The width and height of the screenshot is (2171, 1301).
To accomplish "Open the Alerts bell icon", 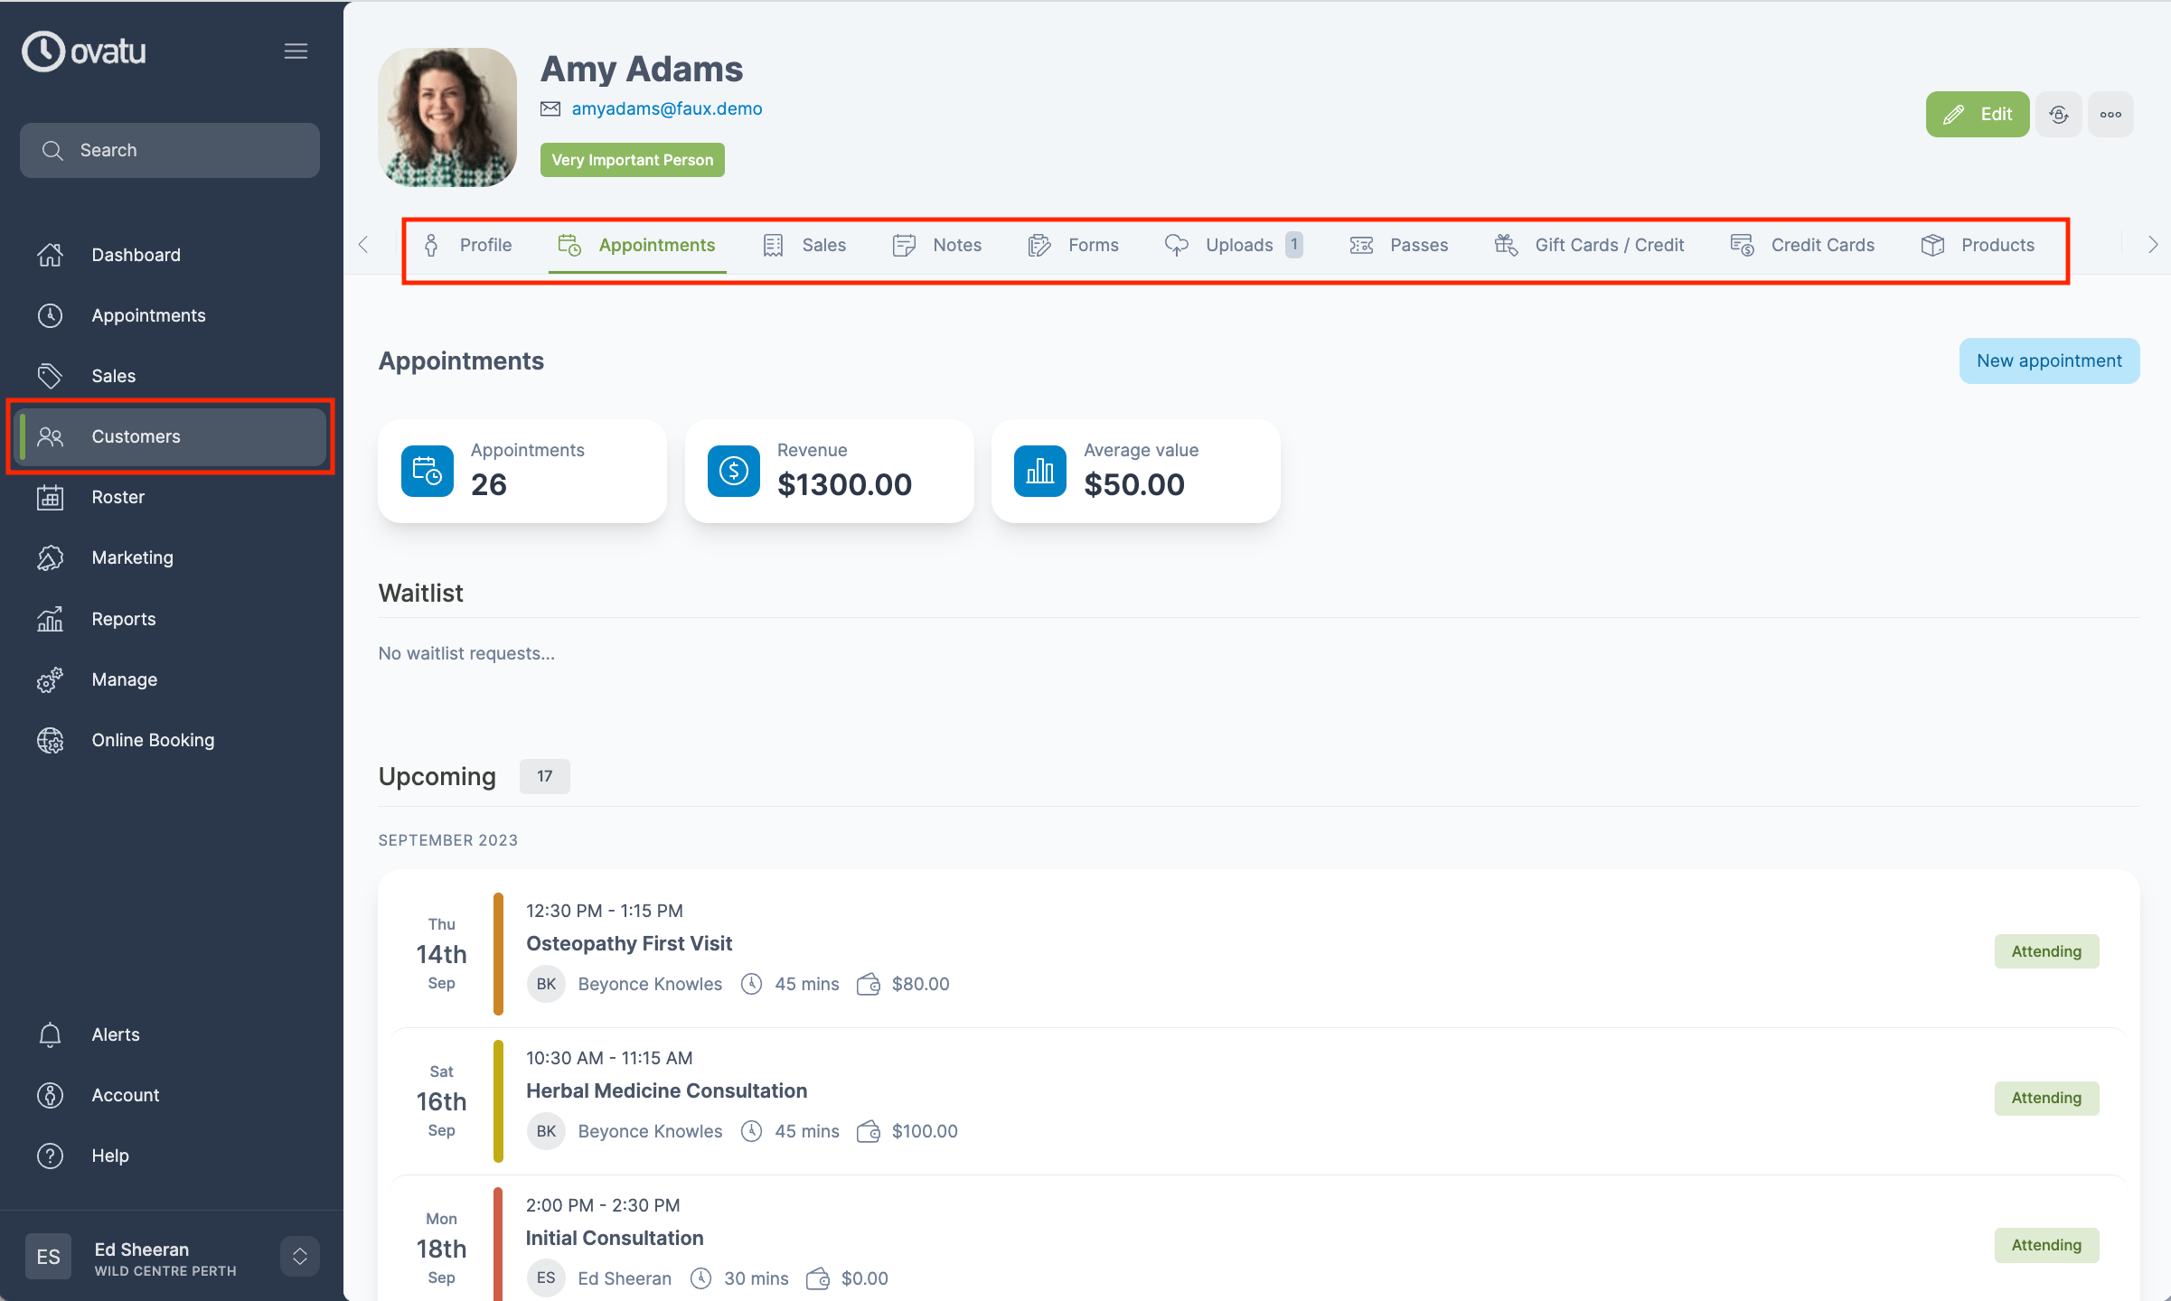I will (x=50, y=1034).
